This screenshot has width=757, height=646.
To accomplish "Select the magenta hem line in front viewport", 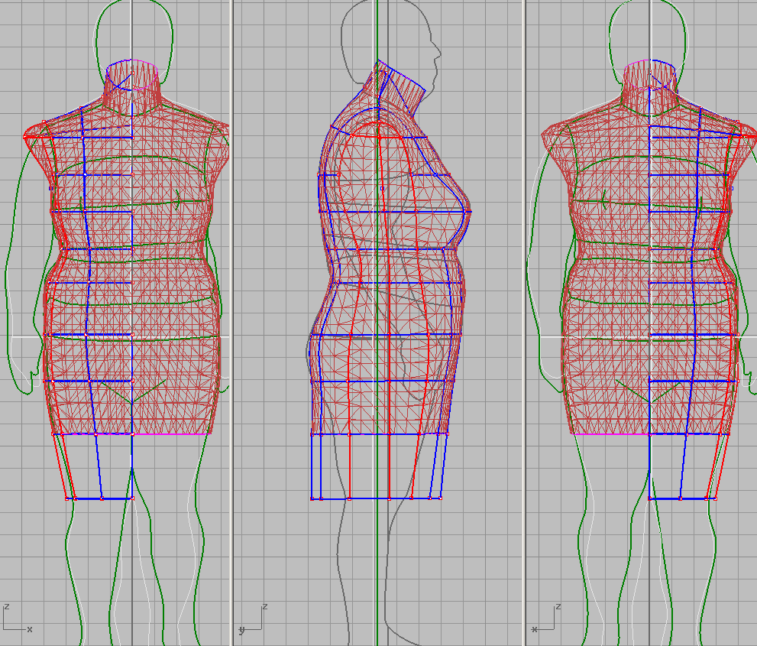I will coord(171,434).
